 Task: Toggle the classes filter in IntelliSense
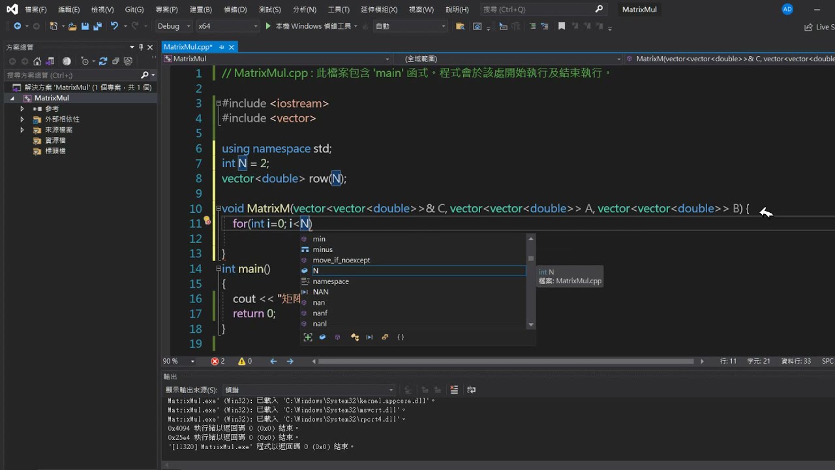[355, 337]
